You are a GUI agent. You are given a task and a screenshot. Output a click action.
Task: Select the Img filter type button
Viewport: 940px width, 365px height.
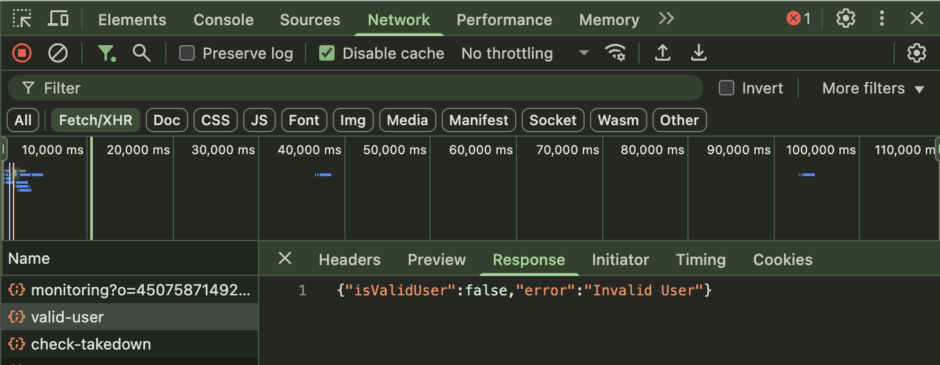pyautogui.click(x=353, y=120)
